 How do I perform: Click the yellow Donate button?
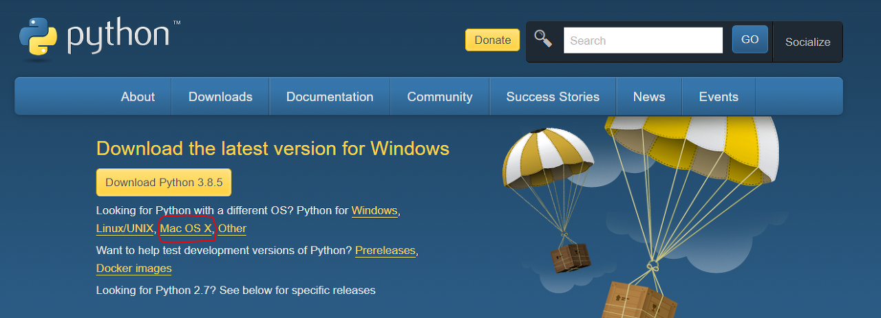493,40
